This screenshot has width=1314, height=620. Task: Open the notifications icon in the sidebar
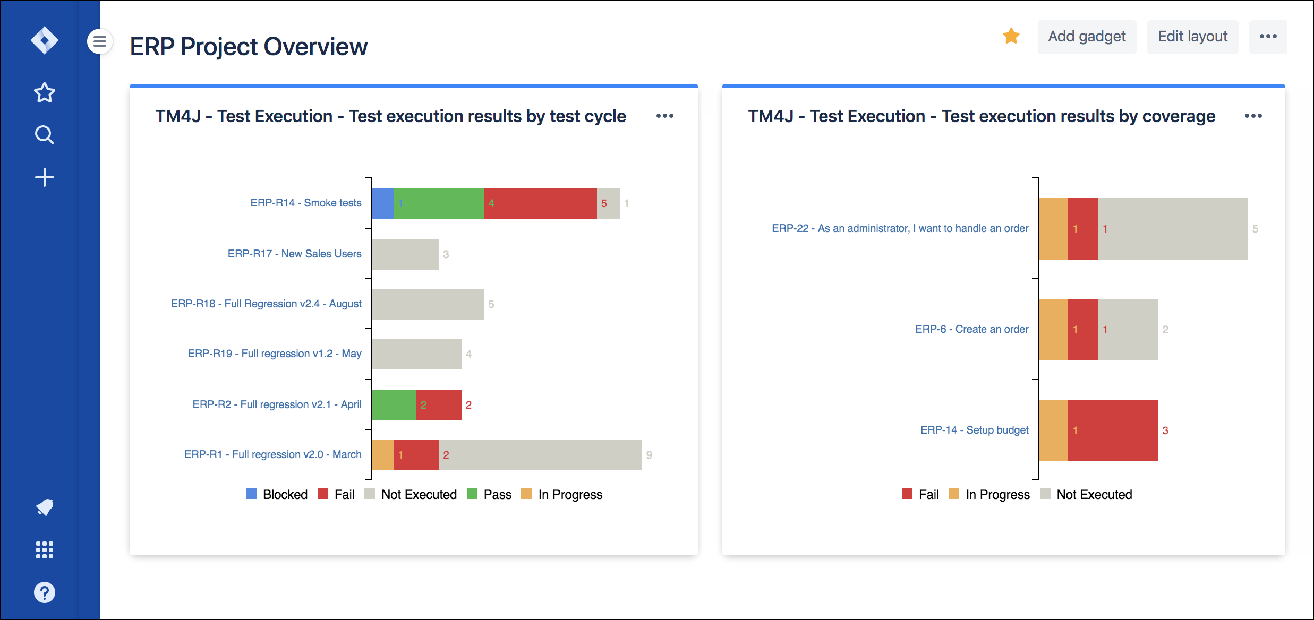(x=45, y=507)
